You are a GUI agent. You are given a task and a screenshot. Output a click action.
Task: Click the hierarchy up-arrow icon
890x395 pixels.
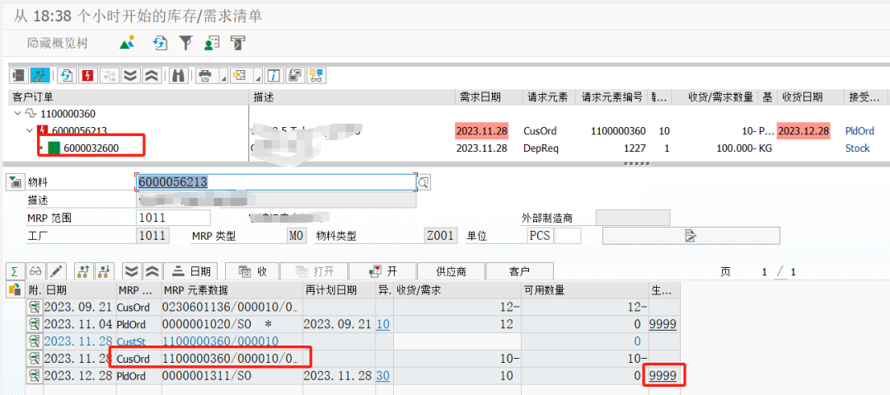(85, 271)
